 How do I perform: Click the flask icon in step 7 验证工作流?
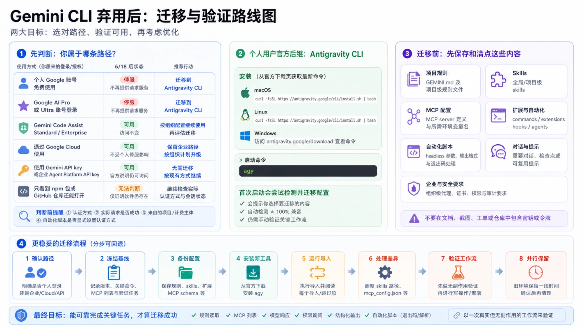tap(458, 273)
